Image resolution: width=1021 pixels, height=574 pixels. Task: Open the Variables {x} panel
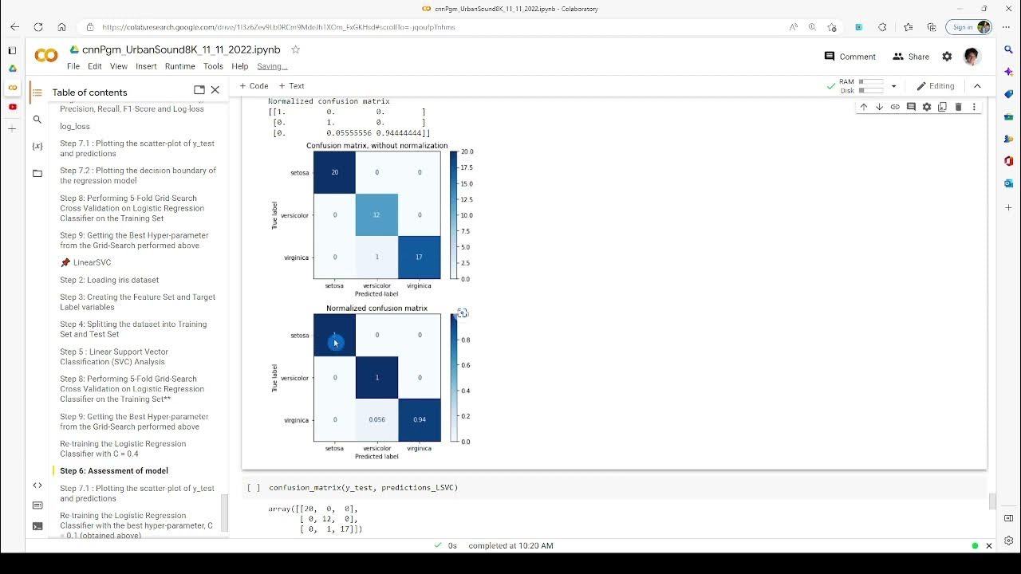[x=37, y=146]
